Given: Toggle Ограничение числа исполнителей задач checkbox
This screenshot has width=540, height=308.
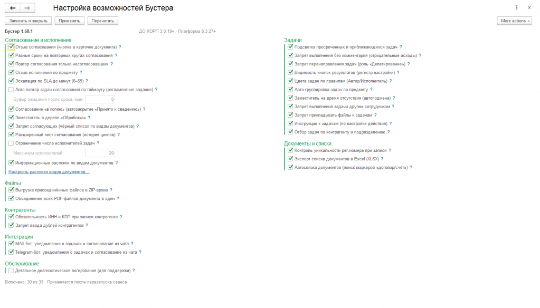Looking at the screenshot, I should pos(11,143).
